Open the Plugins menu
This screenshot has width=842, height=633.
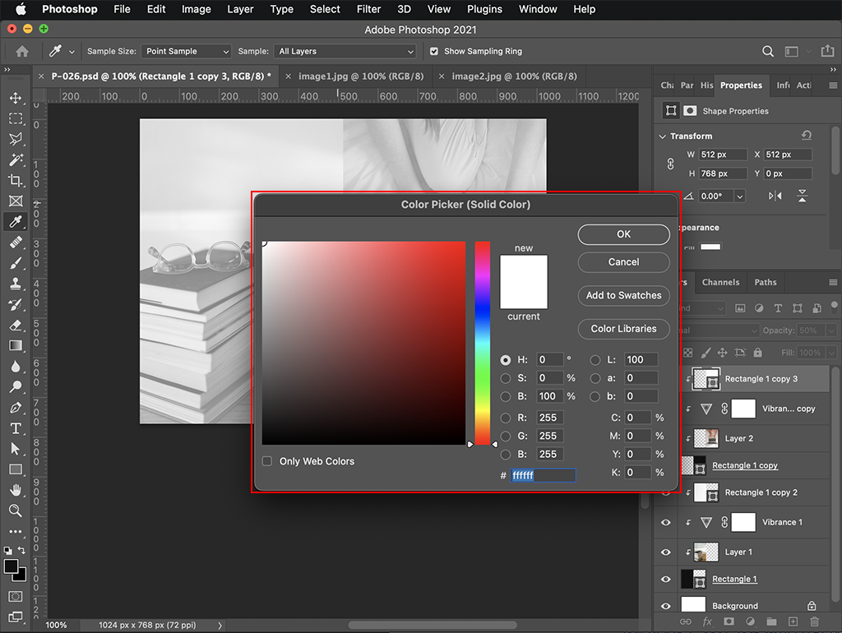tap(484, 9)
